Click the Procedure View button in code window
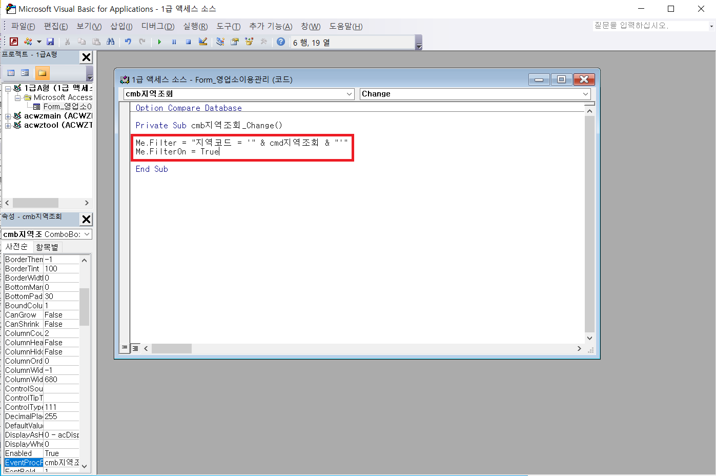 125,348
